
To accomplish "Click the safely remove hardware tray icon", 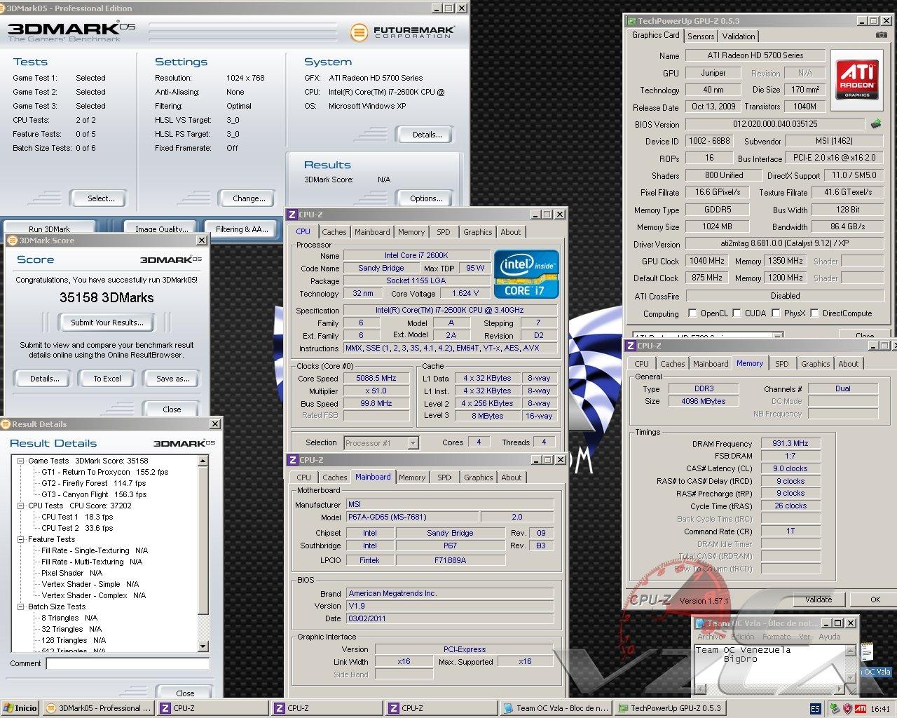I will tap(835, 708).
